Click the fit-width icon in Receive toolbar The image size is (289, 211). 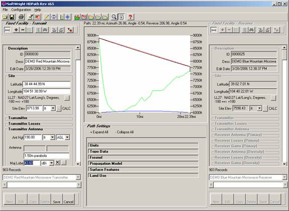[214, 30]
